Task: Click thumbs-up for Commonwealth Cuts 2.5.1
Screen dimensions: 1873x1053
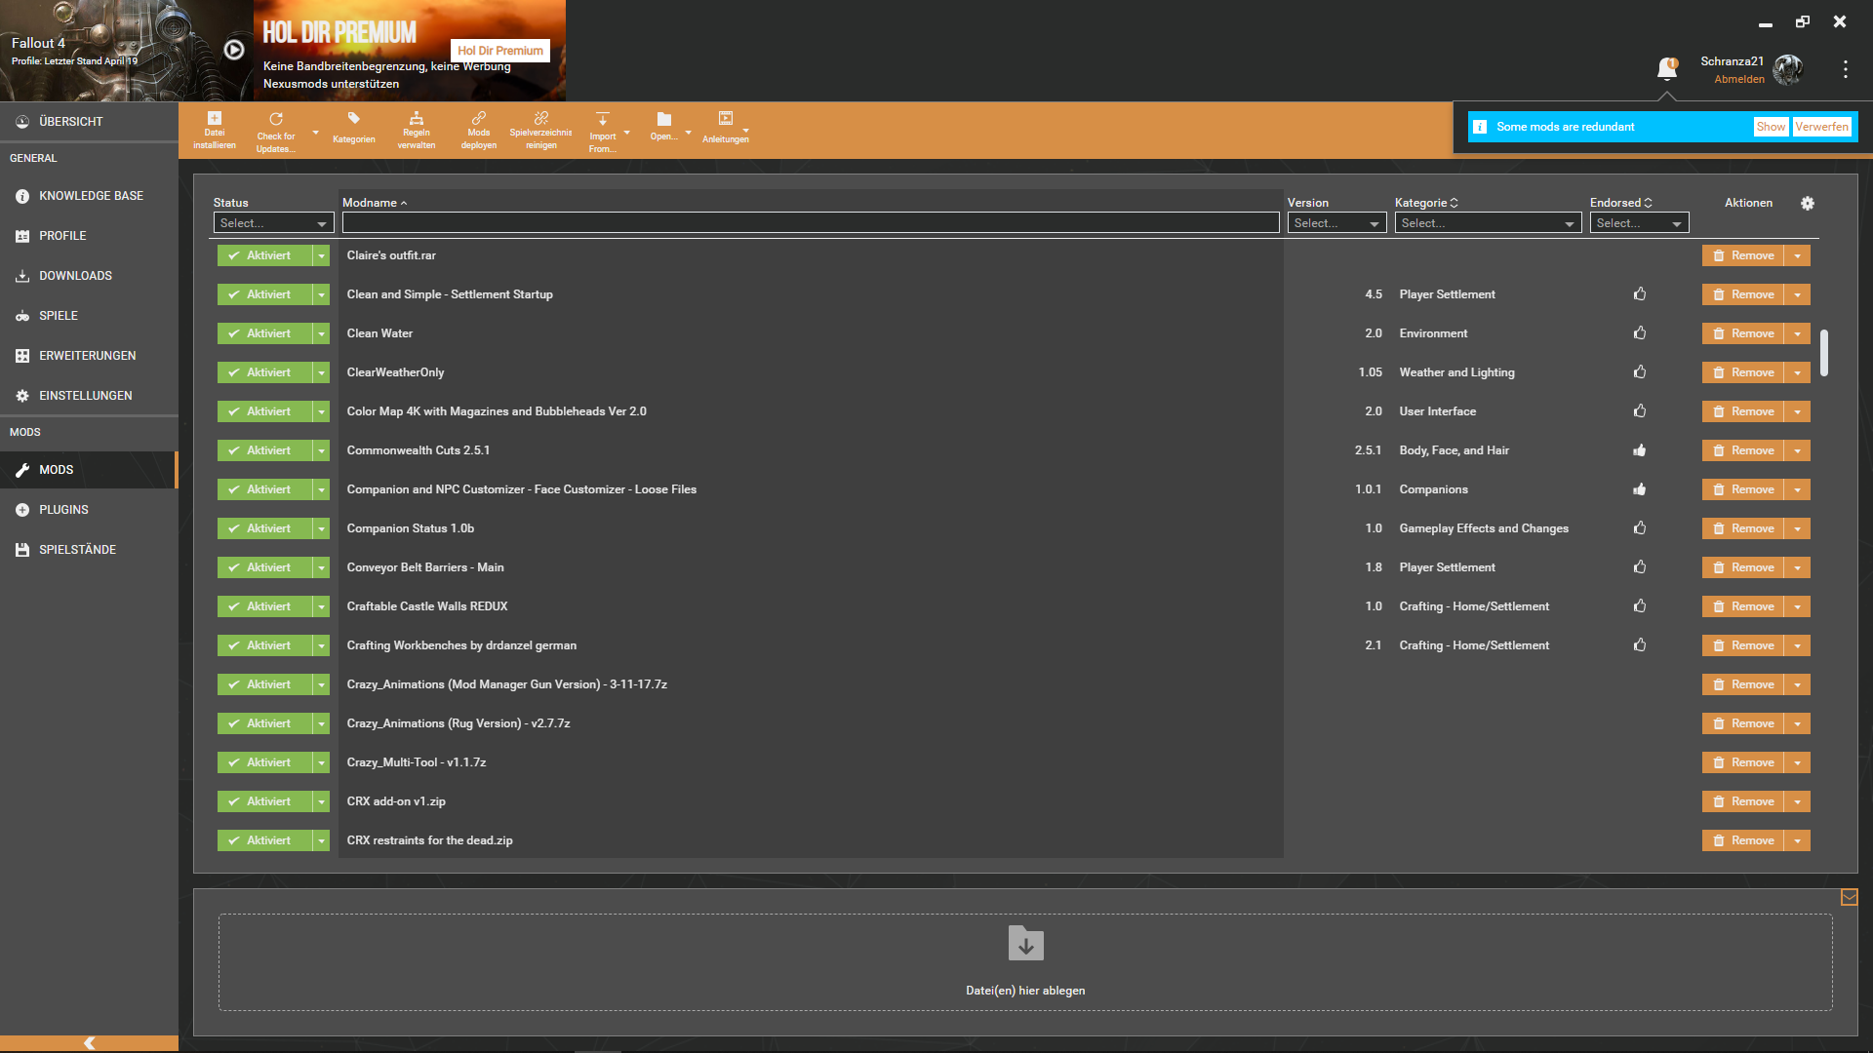Action: coord(1640,449)
